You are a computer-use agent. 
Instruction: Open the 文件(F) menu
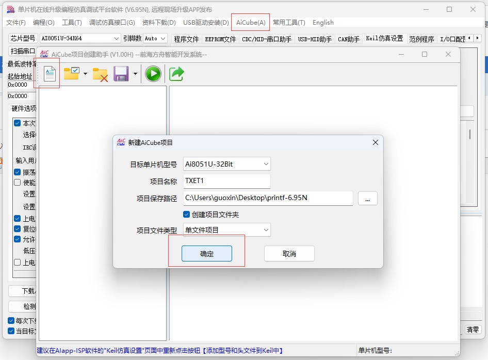tap(16, 22)
